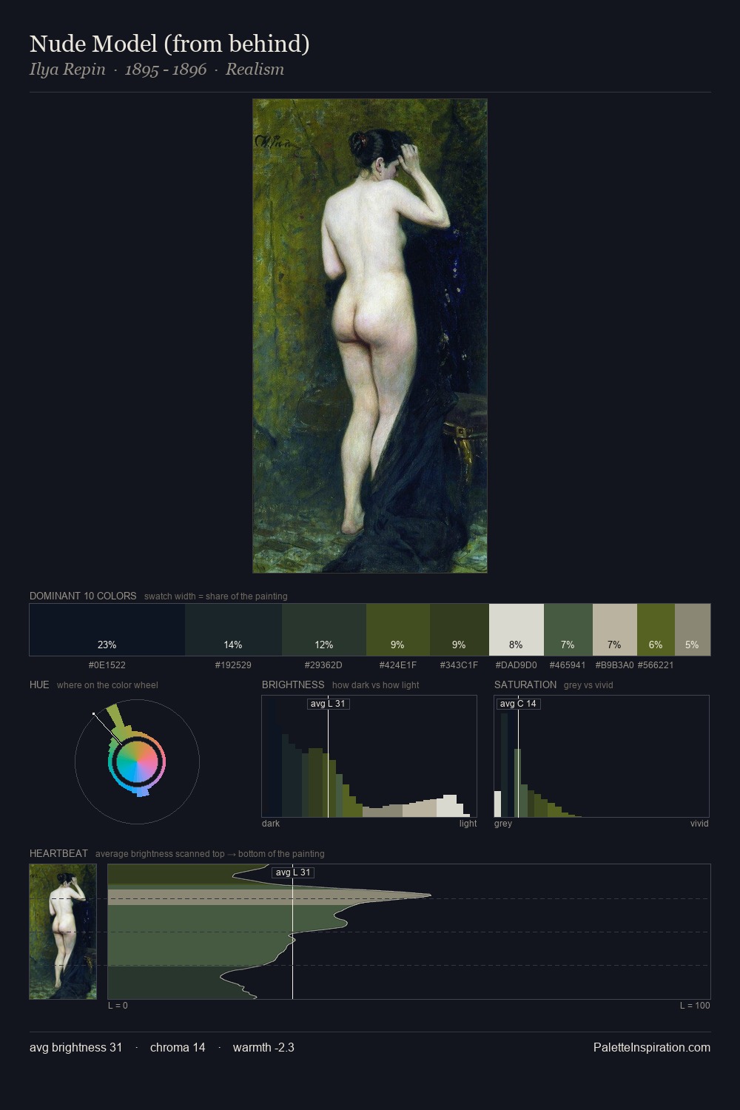Viewport: 740px width, 1110px height.
Task: Click the hex code #0E1522
Action: point(107,665)
